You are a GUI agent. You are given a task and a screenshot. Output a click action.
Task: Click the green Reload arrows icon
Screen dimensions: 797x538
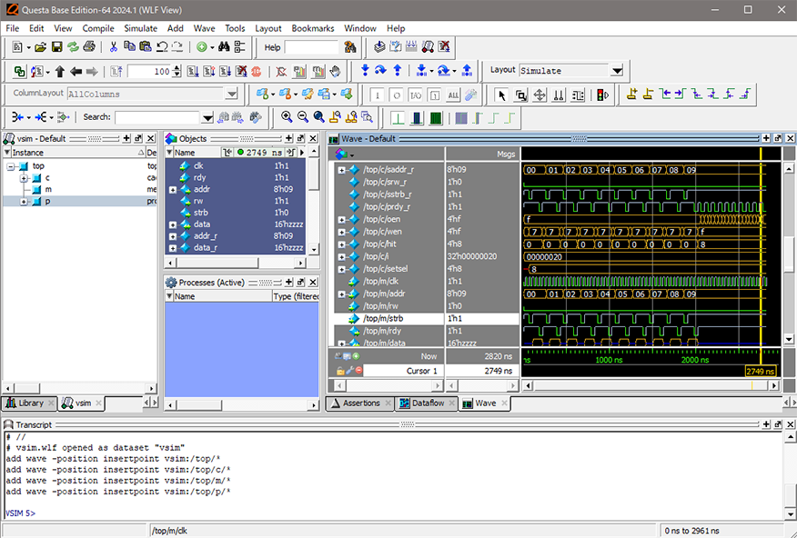[73, 47]
